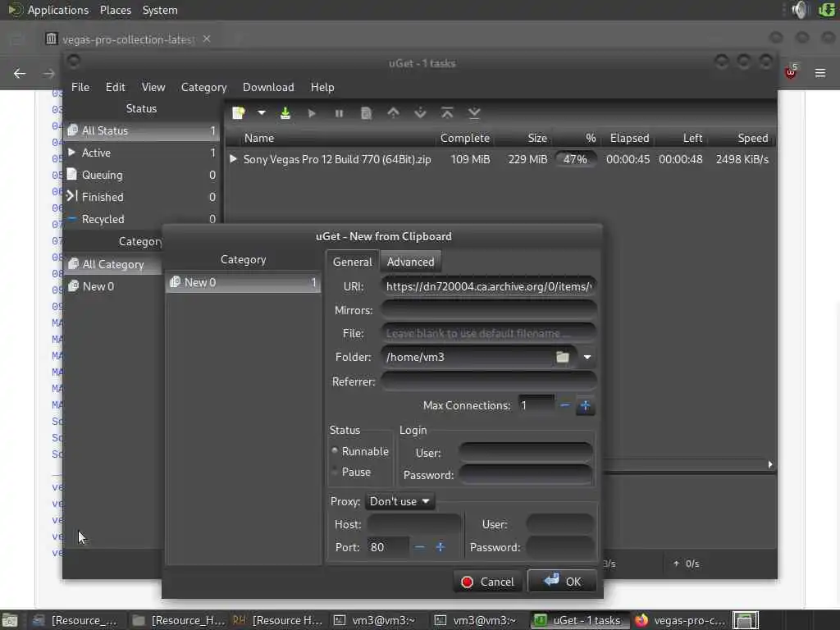Viewport: 840px width, 630px height.
Task: Select the All Status filter
Action: 143,130
